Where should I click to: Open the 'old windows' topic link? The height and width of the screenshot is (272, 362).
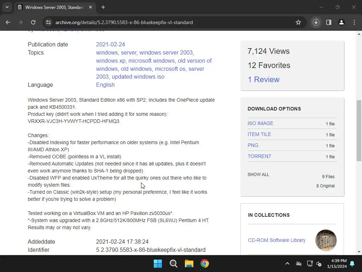pos(136,69)
